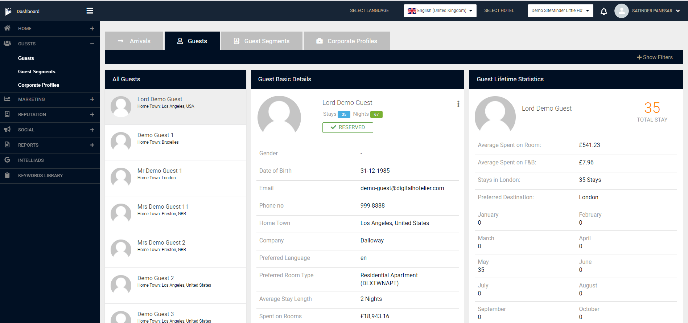Select Demo Guest 3 entry
Screen dimensions: 688x323
pyautogui.click(x=176, y=314)
